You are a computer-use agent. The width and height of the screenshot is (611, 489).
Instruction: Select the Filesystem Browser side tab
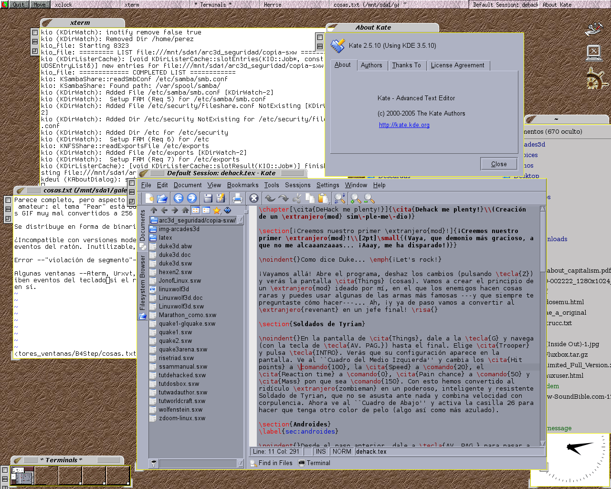(x=142, y=287)
